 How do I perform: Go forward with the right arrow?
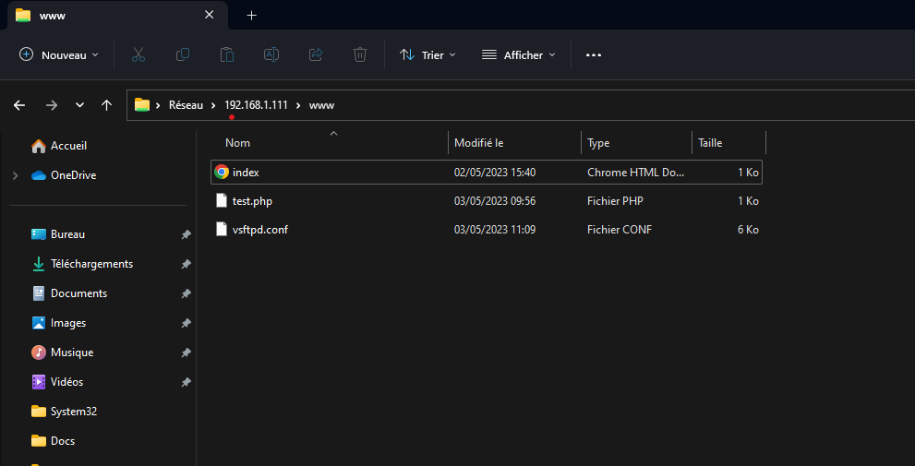(x=52, y=105)
